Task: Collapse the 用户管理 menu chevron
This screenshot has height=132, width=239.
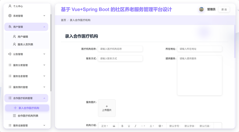Action: click(x=44, y=27)
